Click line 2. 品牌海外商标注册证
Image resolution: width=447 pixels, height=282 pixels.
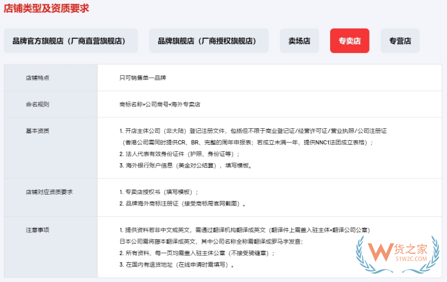(183, 204)
